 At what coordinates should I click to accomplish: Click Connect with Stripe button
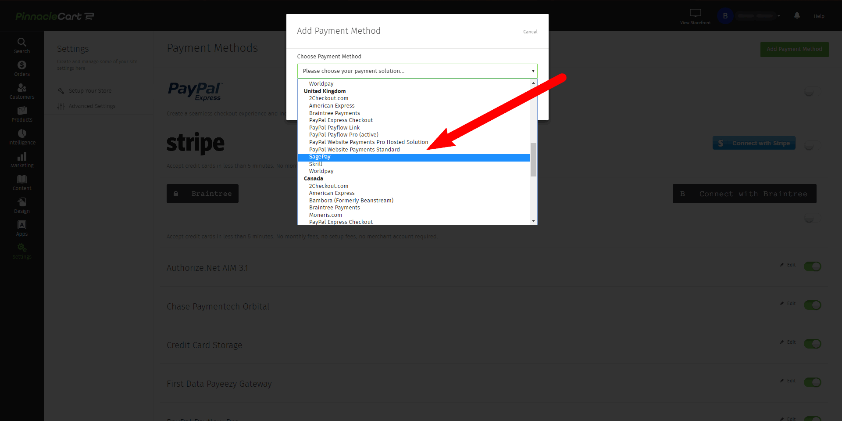(754, 143)
